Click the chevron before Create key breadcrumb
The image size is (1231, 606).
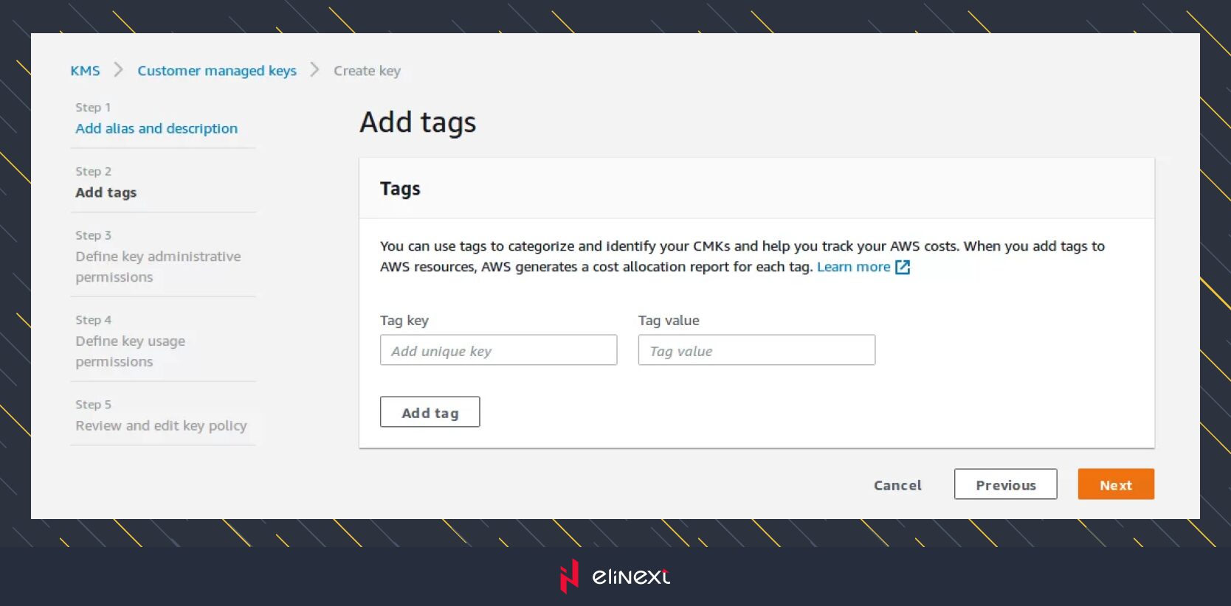[315, 70]
